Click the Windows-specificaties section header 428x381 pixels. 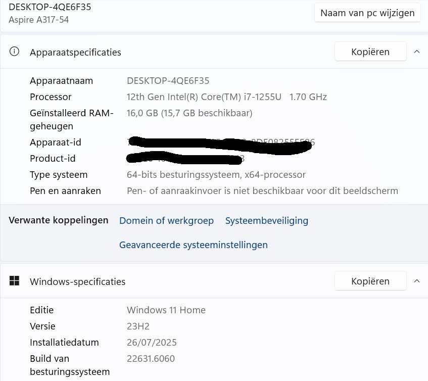pyautogui.click(x=77, y=281)
